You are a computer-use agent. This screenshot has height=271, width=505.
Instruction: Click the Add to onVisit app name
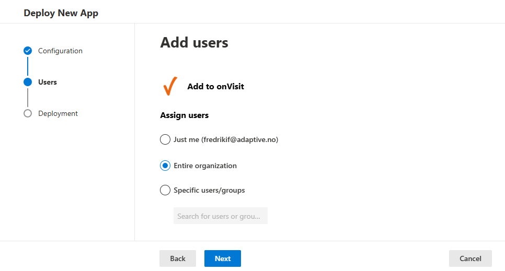coord(216,86)
